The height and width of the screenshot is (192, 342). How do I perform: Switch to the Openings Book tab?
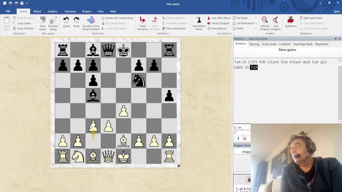click(303, 44)
